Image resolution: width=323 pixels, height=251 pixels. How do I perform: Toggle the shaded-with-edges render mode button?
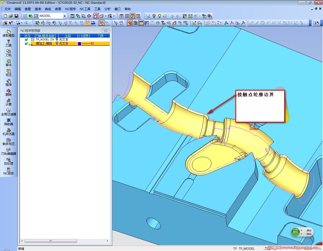click(x=96, y=16)
